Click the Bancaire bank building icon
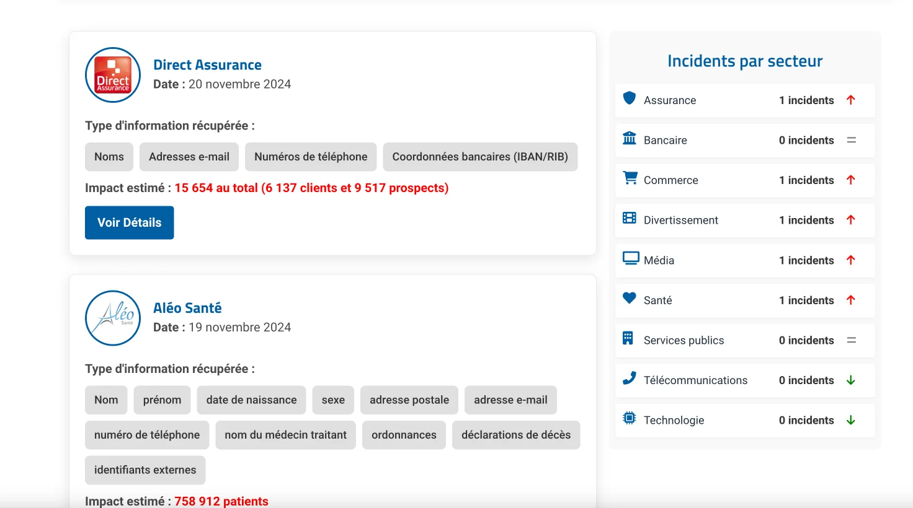913x508 pixels. [630, 138]
